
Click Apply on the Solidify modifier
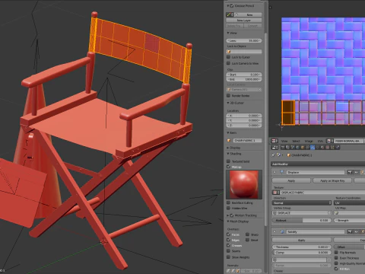pos(302,240)
